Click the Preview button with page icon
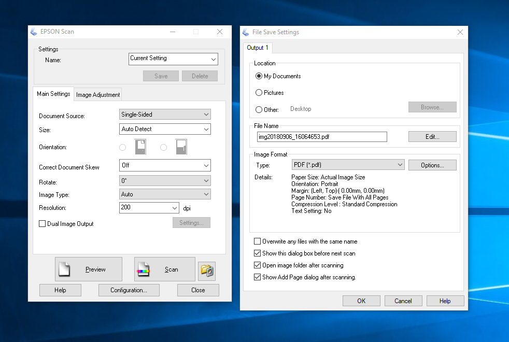The image size is (509, 342). click(89, 269)
